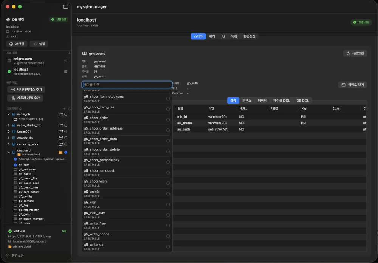Expand the busan001 database
Image resolution: width=378 pixels, height=263 pixels.
(9, 131)
